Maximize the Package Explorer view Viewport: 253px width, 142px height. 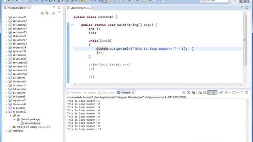[x=59, y=7]
